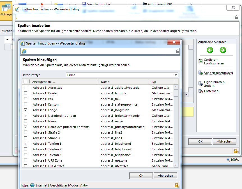Click the Internet globe icon in the status bar
Screen dimensions: 242x189
(32, 185)
